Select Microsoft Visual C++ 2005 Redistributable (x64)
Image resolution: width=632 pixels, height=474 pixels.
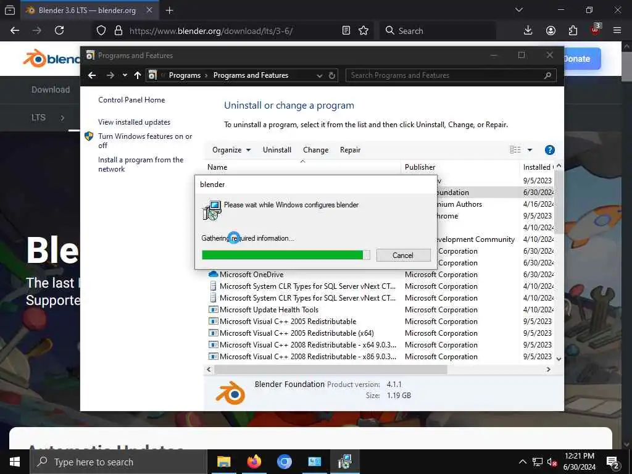(x=297, y=333)
